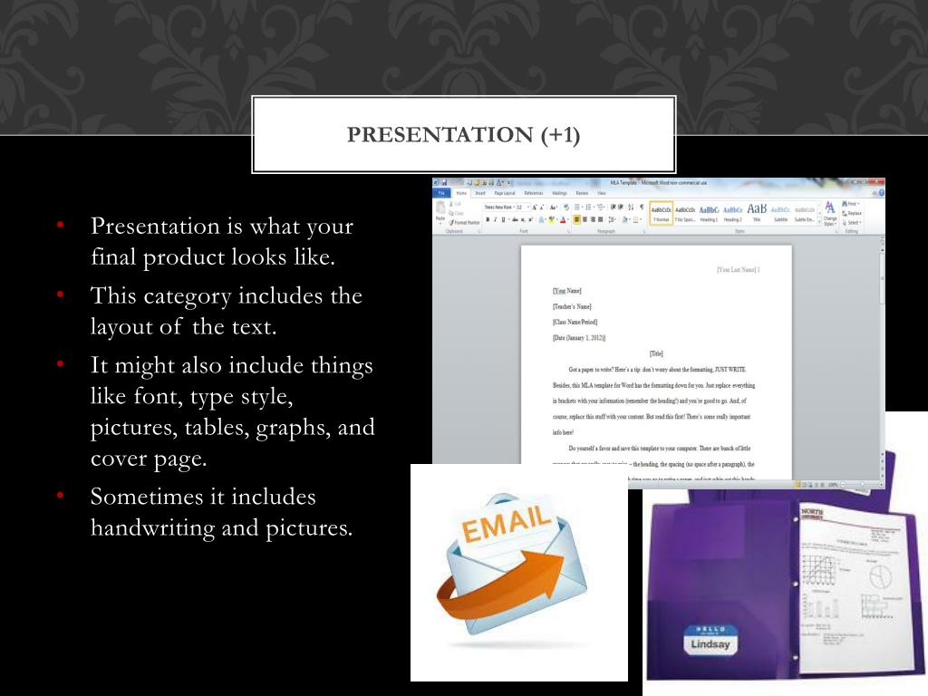Toggle Underline formatting in the Word ribbon
The height and width of the screenshot is (696, 928).
pos(503,219)
